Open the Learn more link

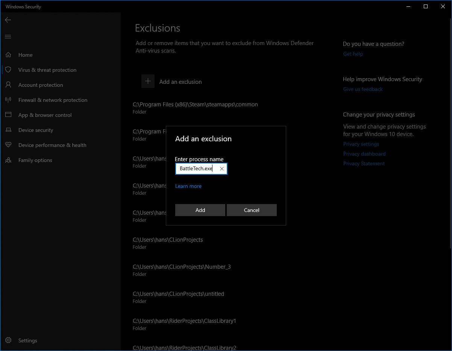pos(188,186)
